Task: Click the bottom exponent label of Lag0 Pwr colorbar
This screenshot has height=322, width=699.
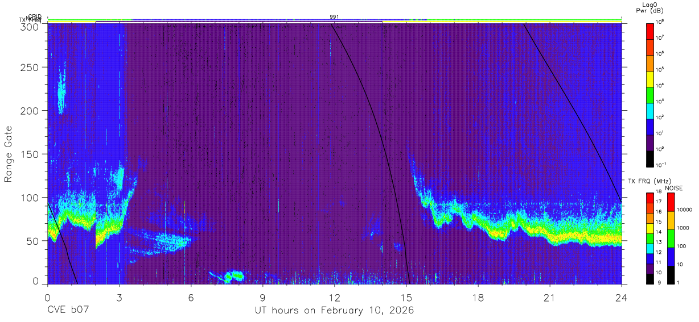Action: tap(661, 165)
